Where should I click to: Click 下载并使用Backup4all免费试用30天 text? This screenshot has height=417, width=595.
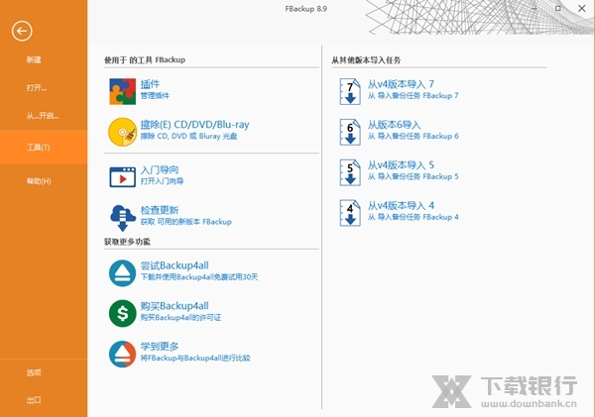point(199,276)
